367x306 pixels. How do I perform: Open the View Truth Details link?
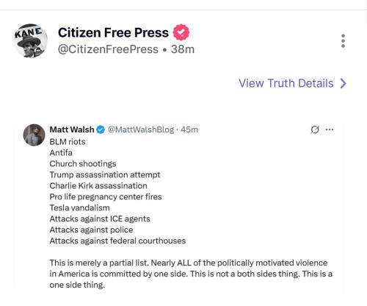(x=293, y=83)
